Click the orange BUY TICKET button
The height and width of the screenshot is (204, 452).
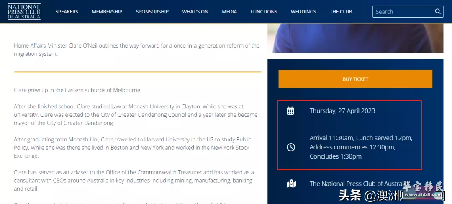click(355, 79)
